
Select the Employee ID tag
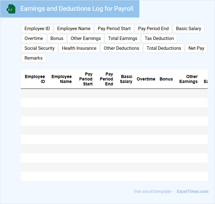click(x=37, y=29)
